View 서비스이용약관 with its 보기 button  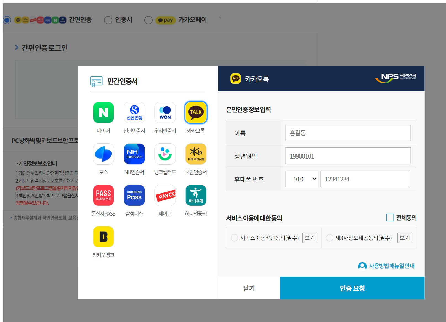pyautogui.click(x=310, y=238)
